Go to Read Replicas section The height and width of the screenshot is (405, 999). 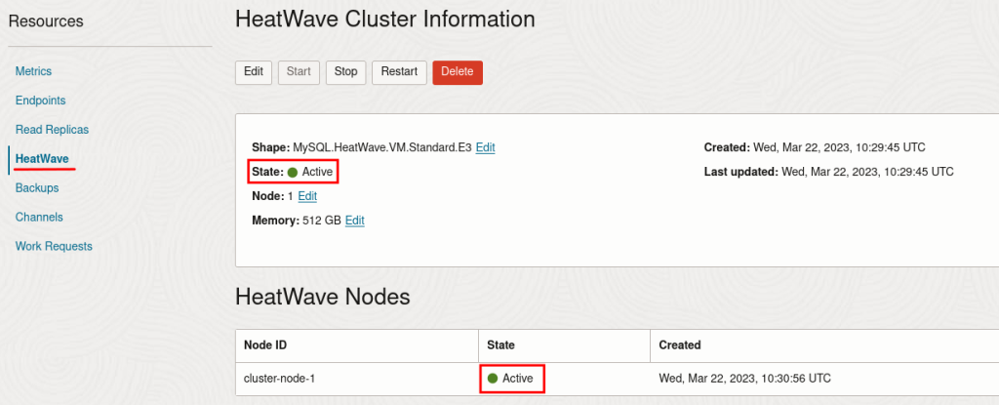(53, 130)
